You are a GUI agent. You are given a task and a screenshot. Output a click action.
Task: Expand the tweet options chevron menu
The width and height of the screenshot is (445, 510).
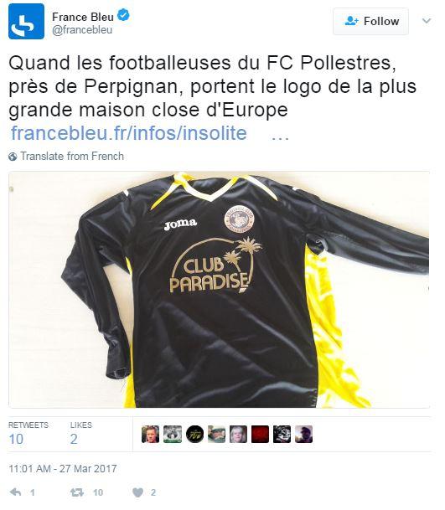427,21
